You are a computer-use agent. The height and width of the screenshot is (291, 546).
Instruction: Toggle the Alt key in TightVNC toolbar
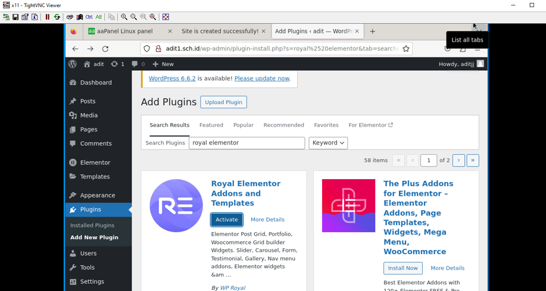click(99, 17)
